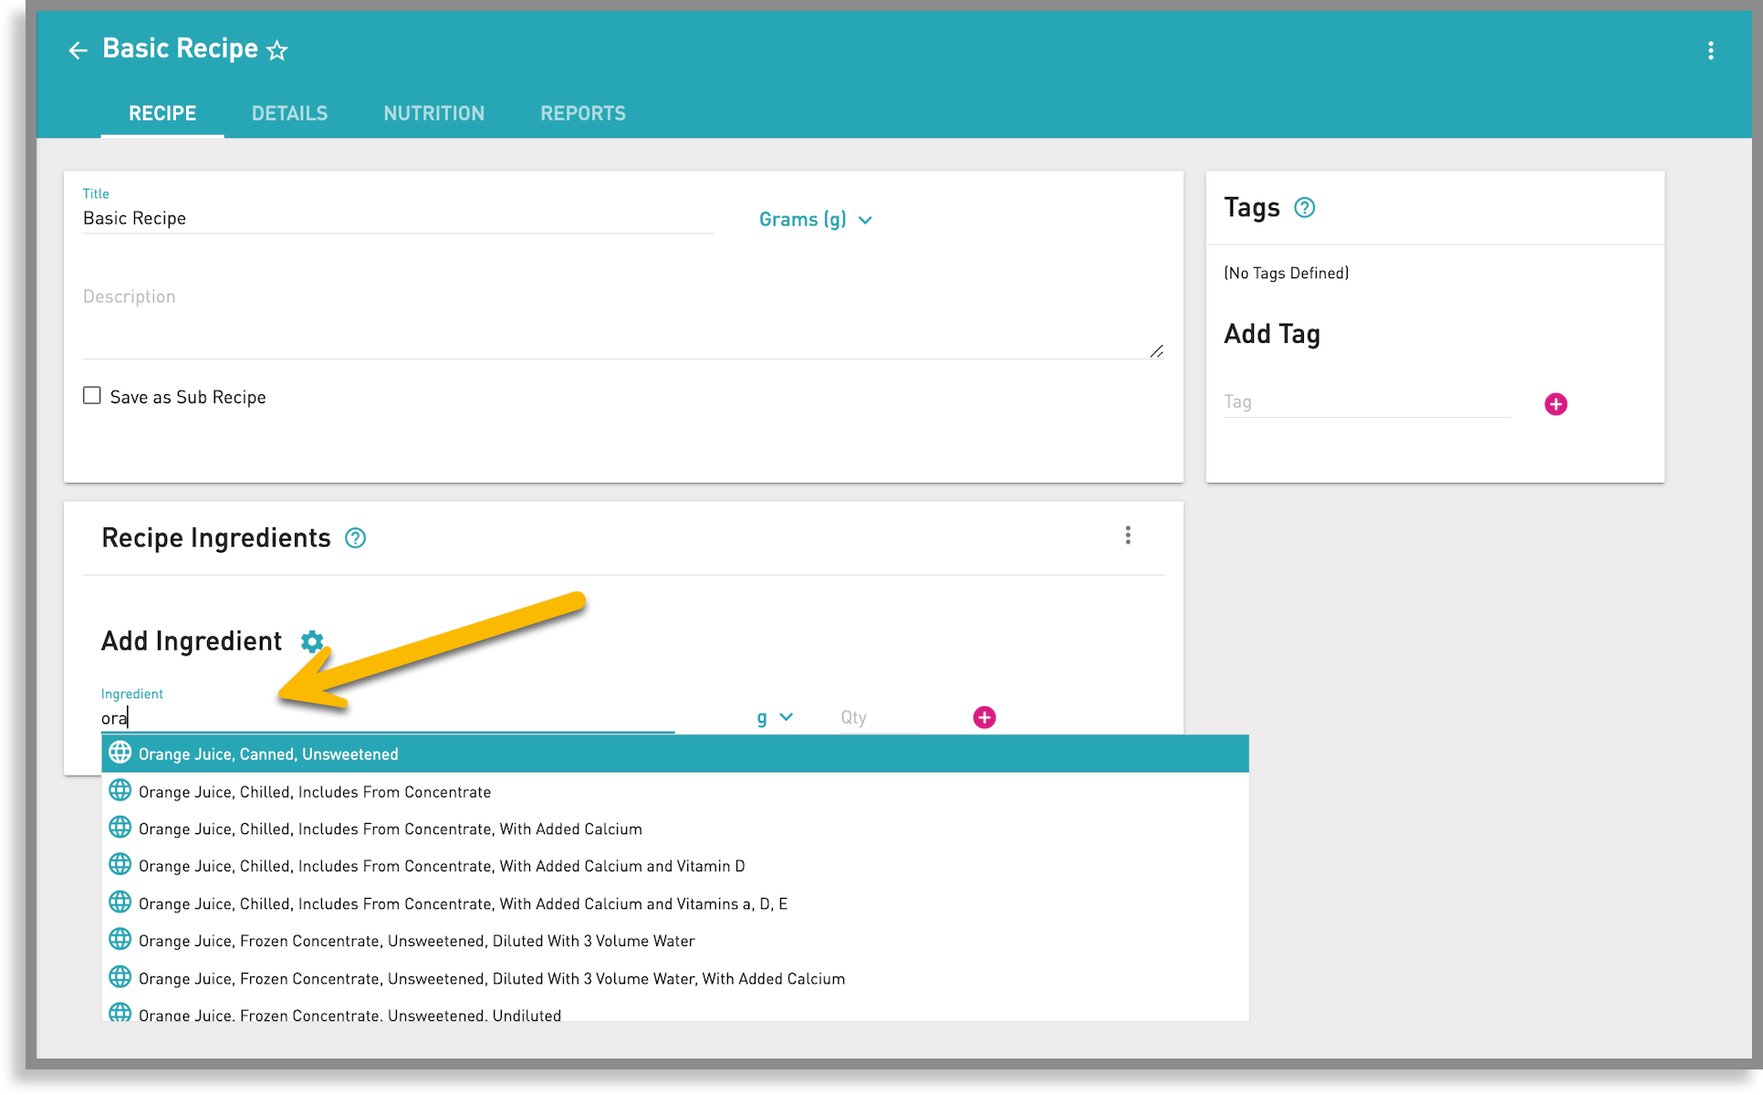The image size is (1763, 1095).
Task: Click the pink plus to add the tag
Action: 1556,403
